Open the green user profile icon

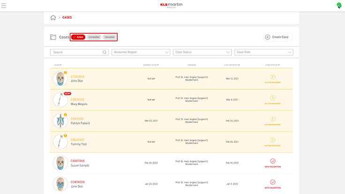pyautogui.click(x=339, y=6)
